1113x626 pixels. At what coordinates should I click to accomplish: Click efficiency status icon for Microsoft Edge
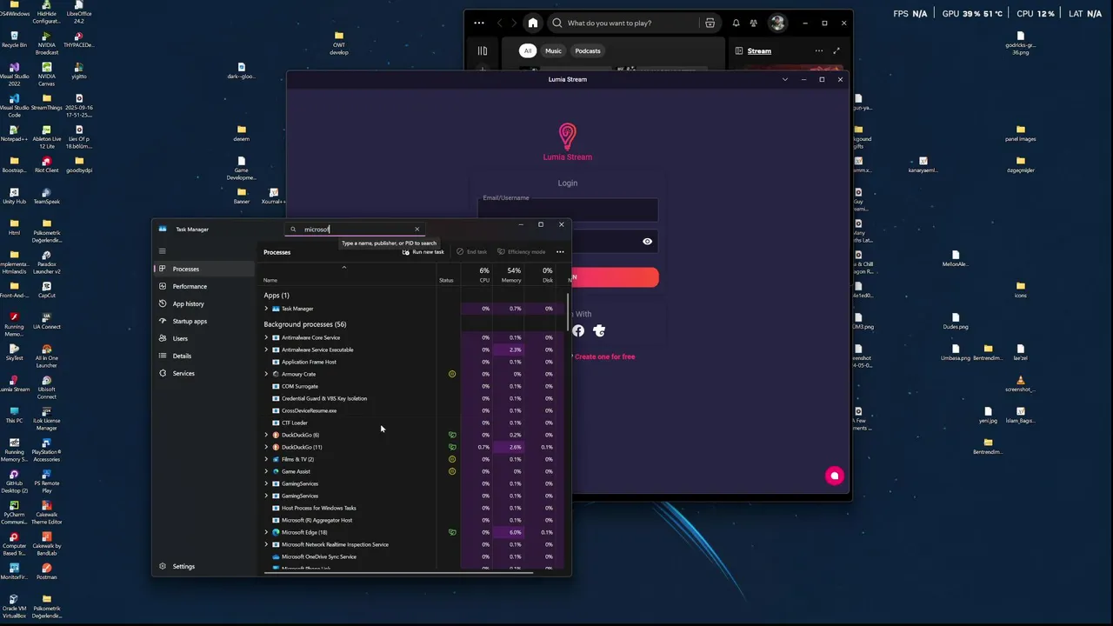point(452,532)
